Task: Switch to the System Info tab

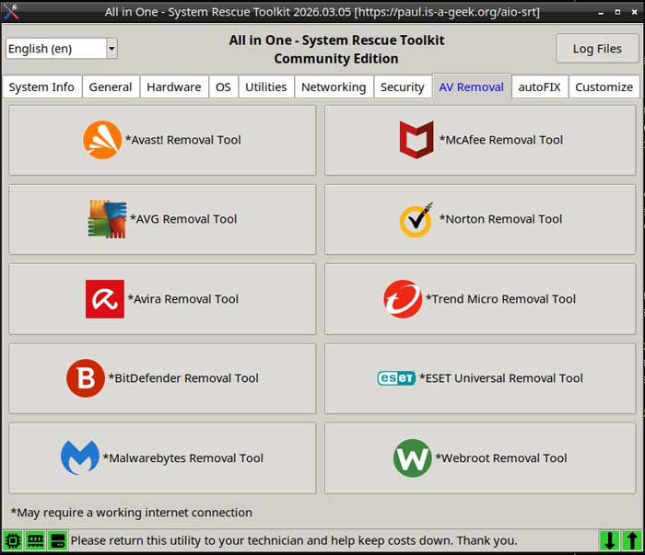Action: coord(41,87)
